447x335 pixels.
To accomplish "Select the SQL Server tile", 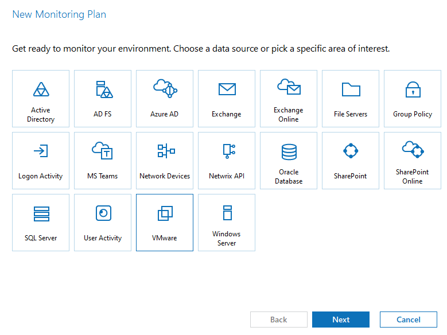I will (x=41, y=223).
